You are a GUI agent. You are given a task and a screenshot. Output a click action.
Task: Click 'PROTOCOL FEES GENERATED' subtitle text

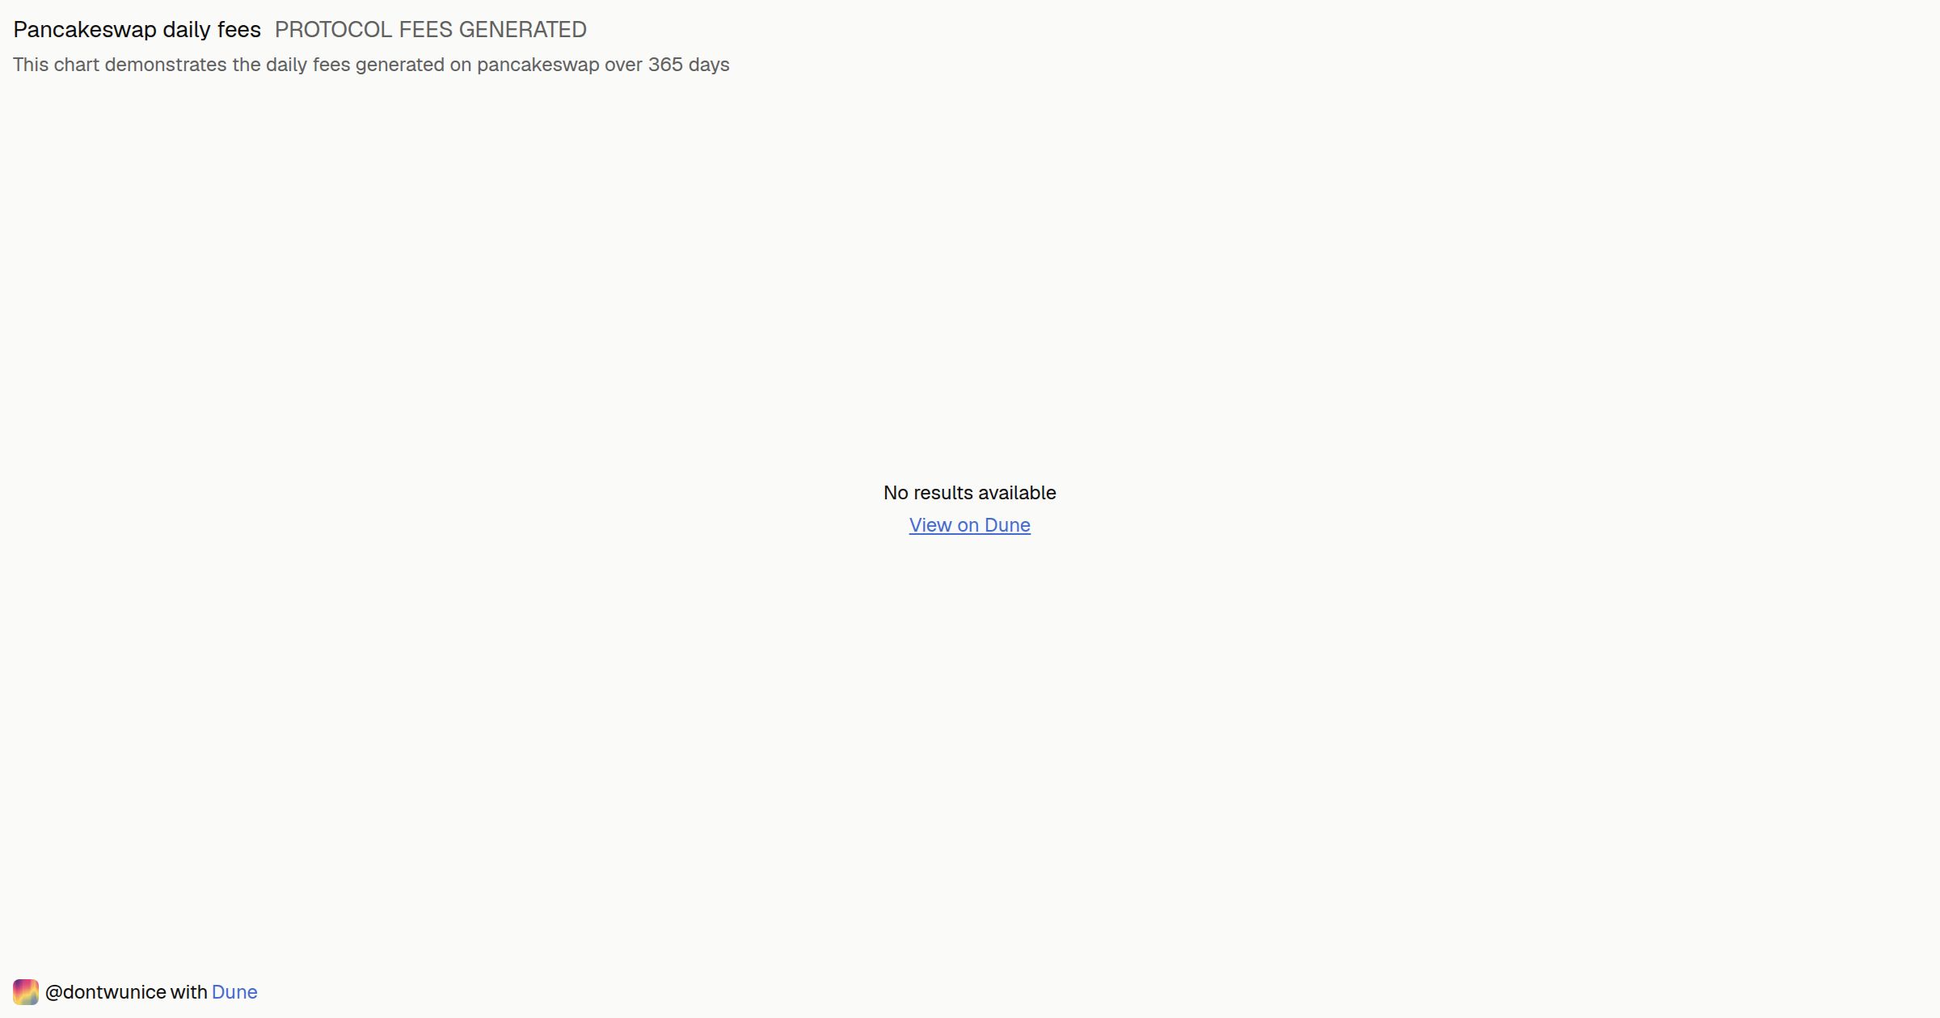point(431,30)
